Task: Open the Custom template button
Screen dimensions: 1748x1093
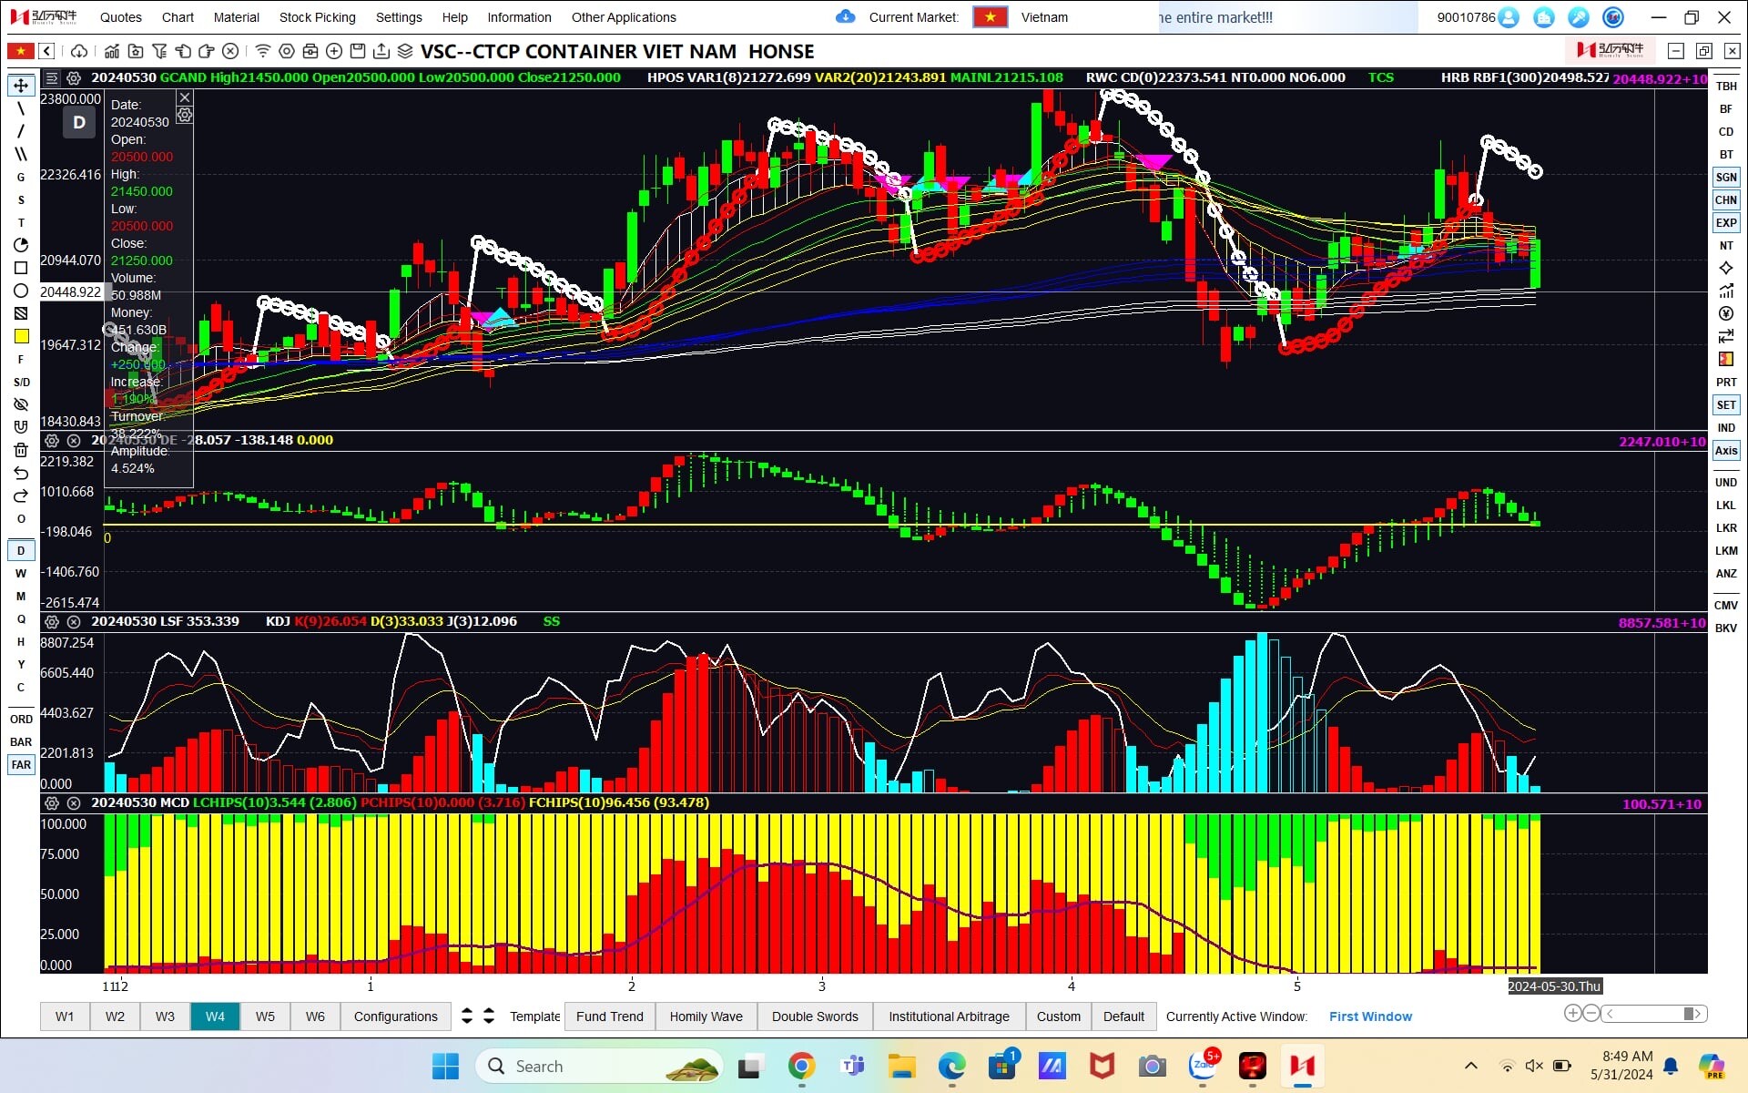Action: tap(1059, 1016)
